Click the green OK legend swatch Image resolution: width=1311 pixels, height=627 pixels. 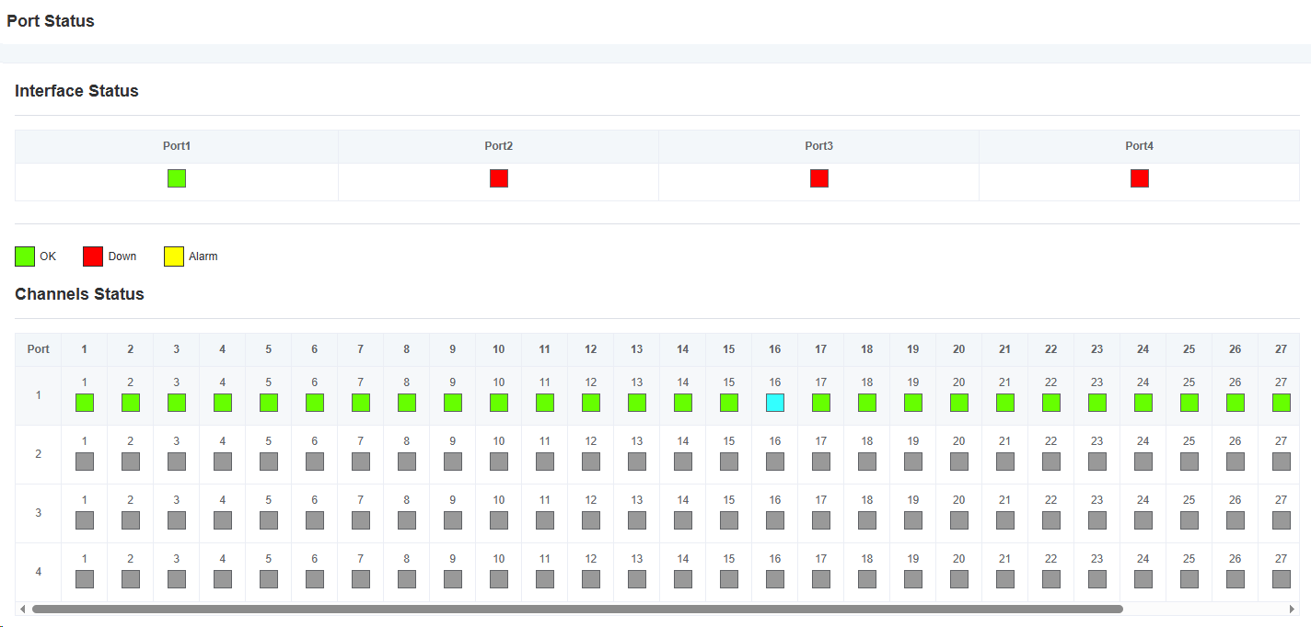(x=25, y=256)
